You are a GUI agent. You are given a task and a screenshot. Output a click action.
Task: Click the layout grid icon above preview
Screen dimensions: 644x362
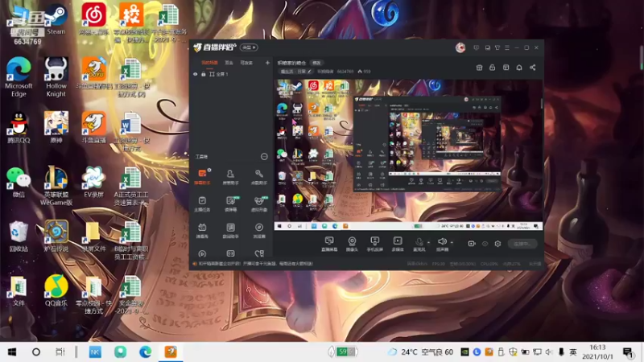[x=506, y=68]
